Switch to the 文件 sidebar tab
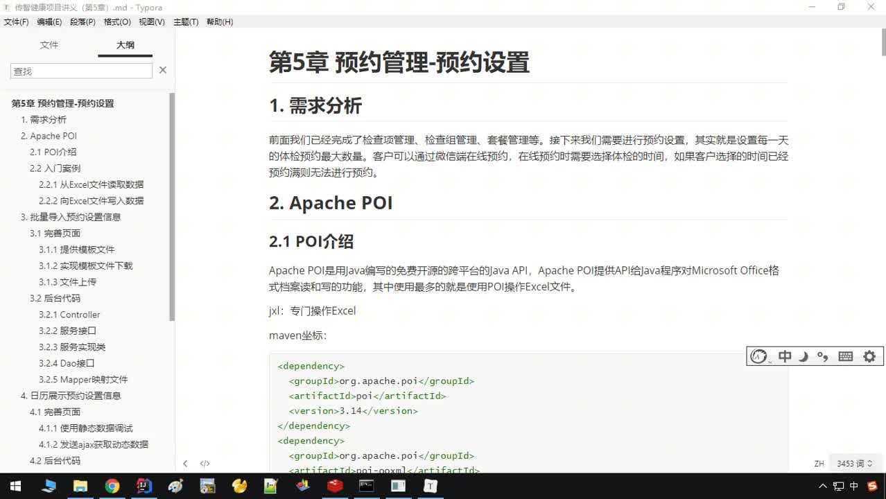 point(49,45)
